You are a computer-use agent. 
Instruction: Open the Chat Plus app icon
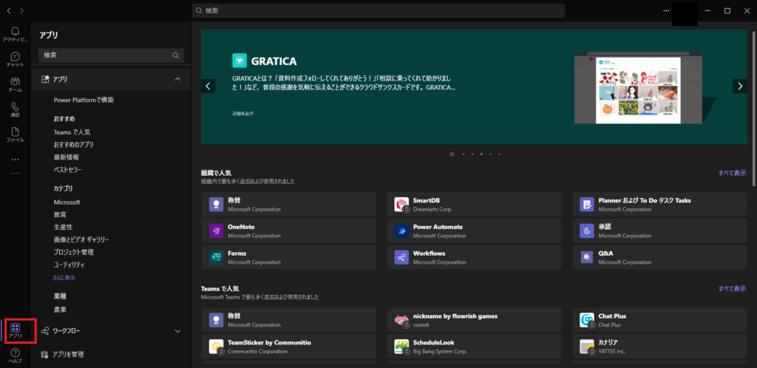[x=587, y=320]
